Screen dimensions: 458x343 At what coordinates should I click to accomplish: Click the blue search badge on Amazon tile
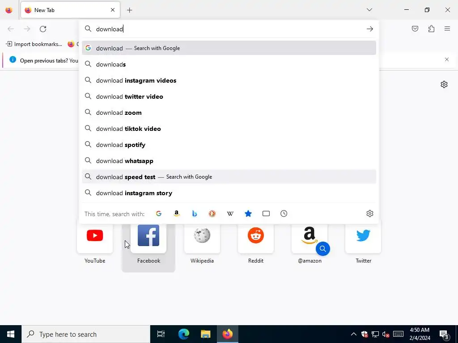[323, 248]
